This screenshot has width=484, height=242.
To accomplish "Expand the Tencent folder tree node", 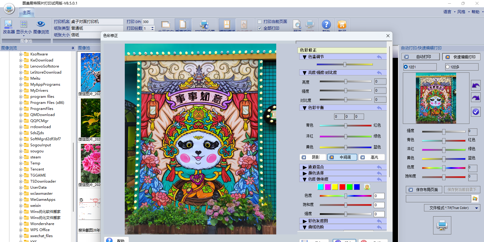I will (21, 169).
